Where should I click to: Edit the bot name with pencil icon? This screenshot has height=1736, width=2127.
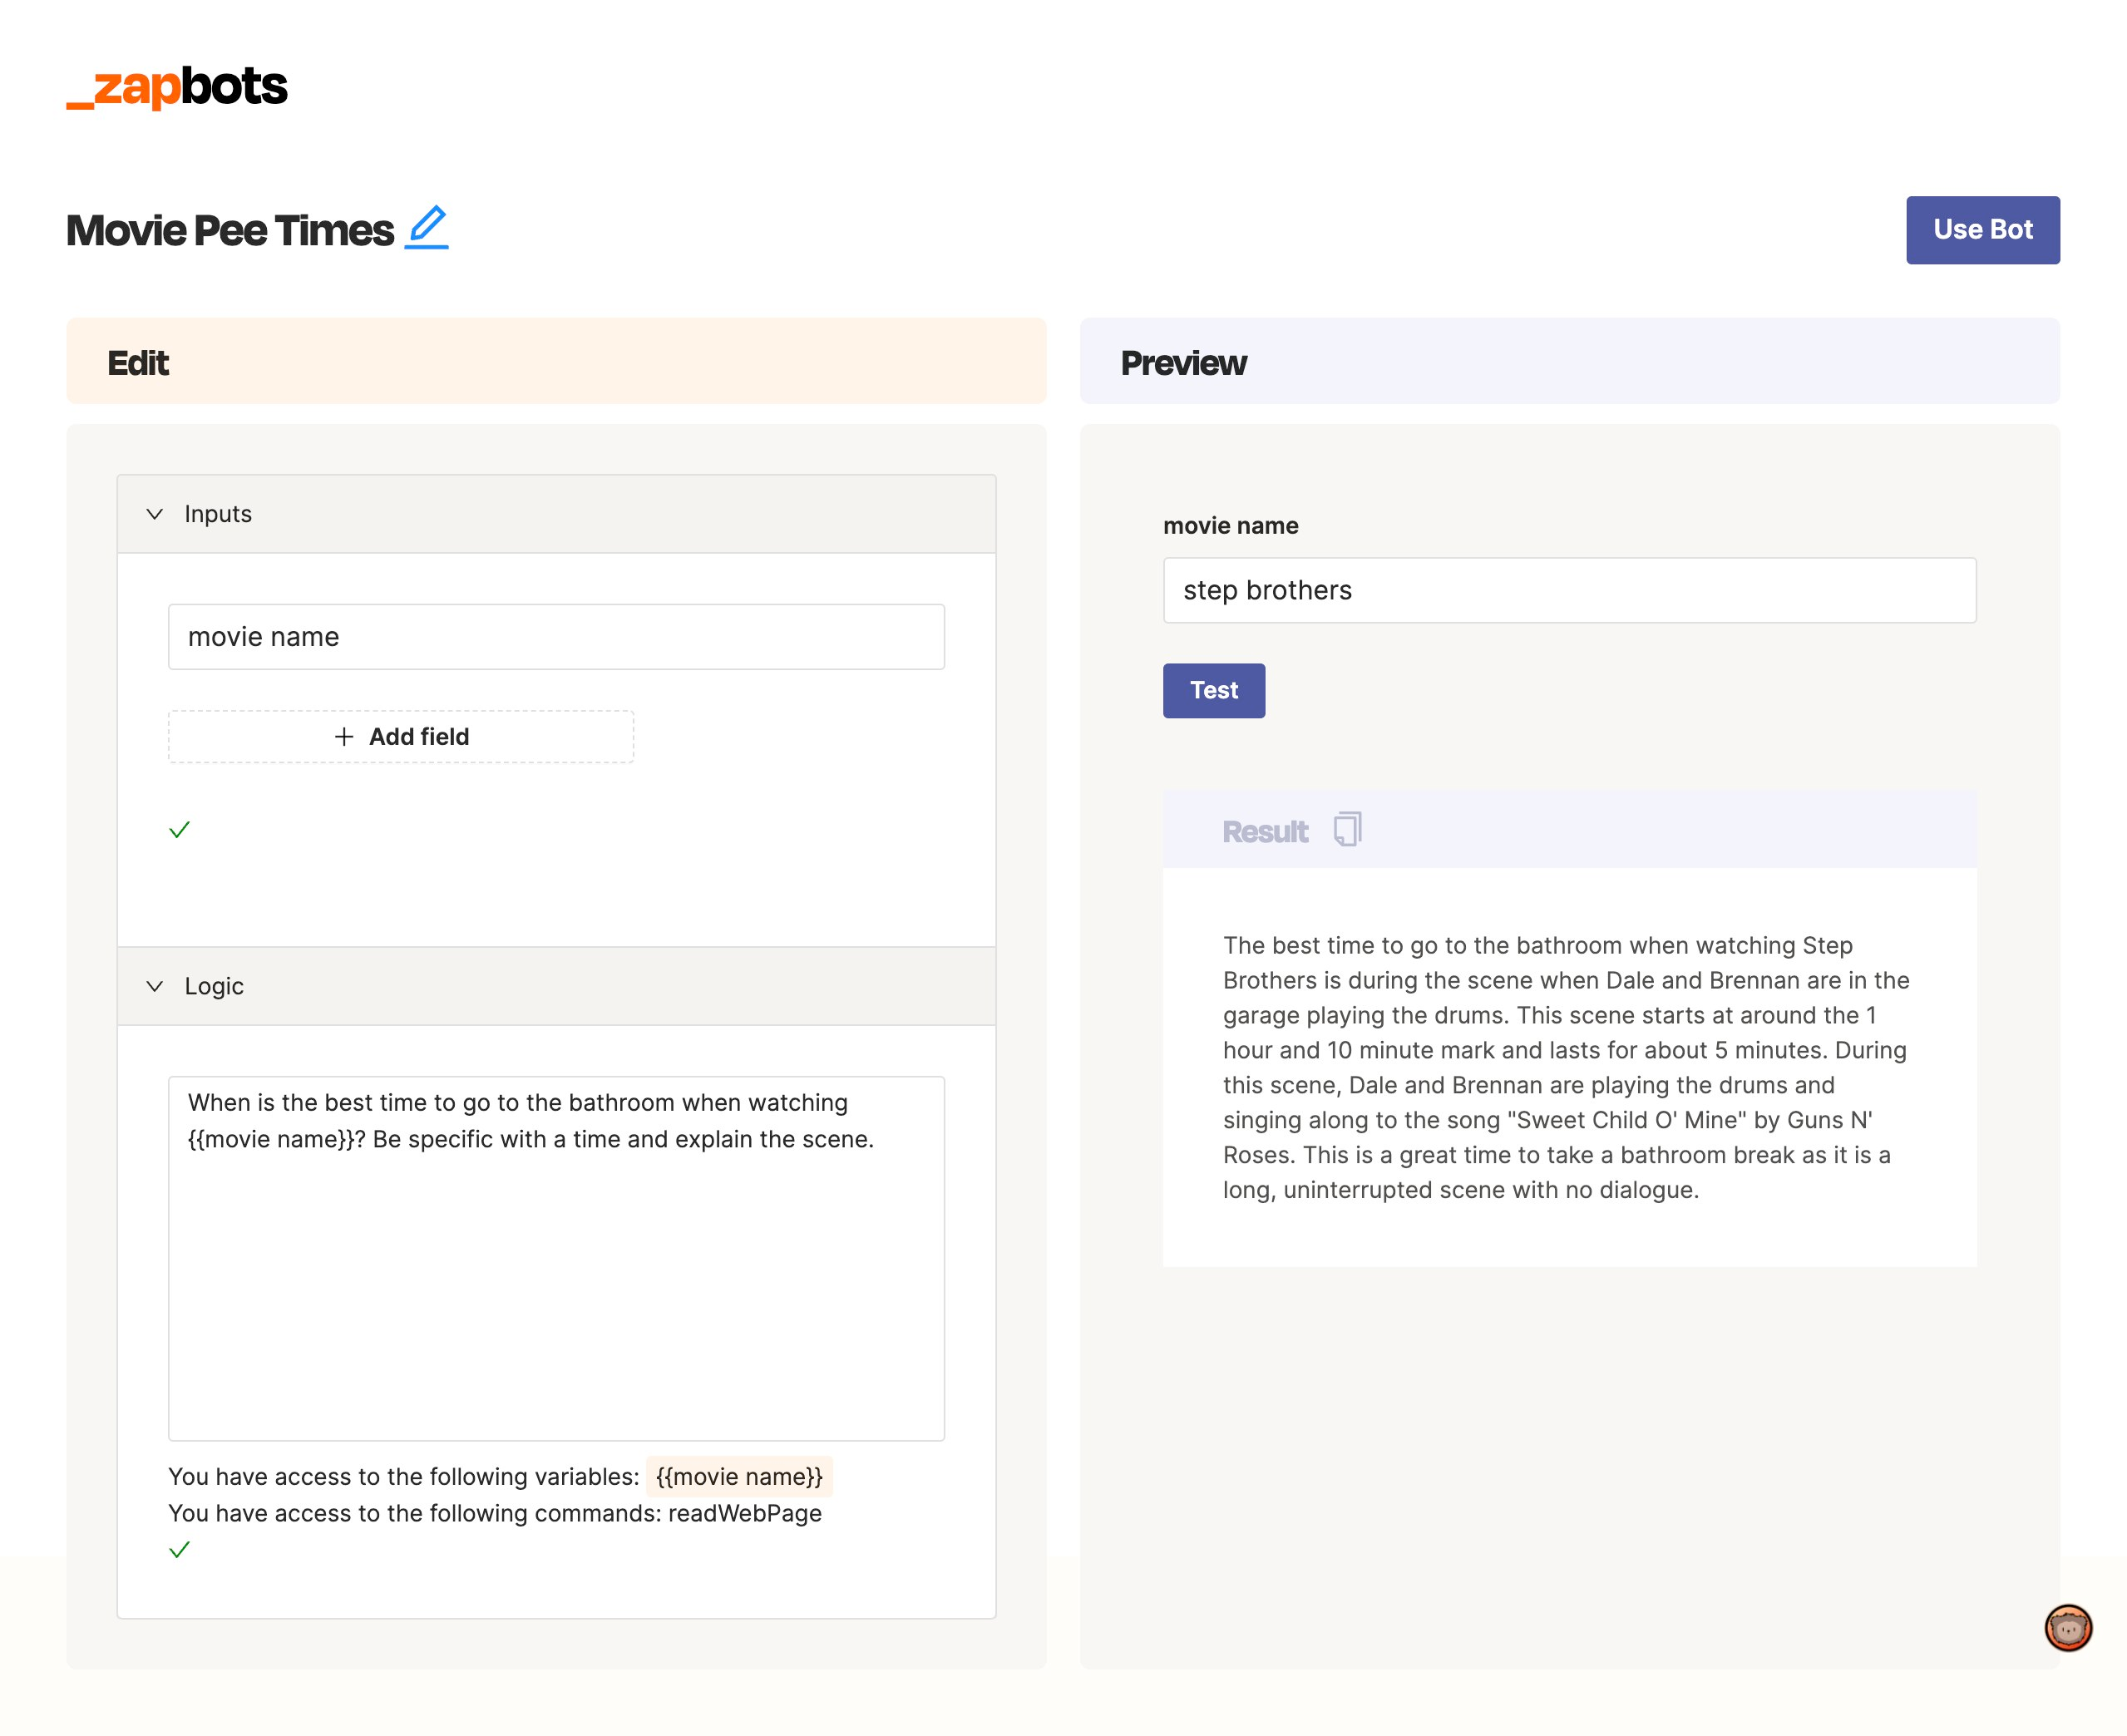427,228
